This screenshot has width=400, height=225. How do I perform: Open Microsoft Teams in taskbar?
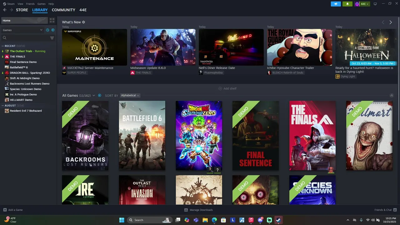tap(196, 220)
